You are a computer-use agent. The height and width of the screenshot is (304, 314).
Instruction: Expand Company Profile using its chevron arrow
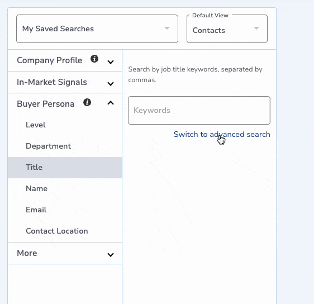(x=111, y=62)
